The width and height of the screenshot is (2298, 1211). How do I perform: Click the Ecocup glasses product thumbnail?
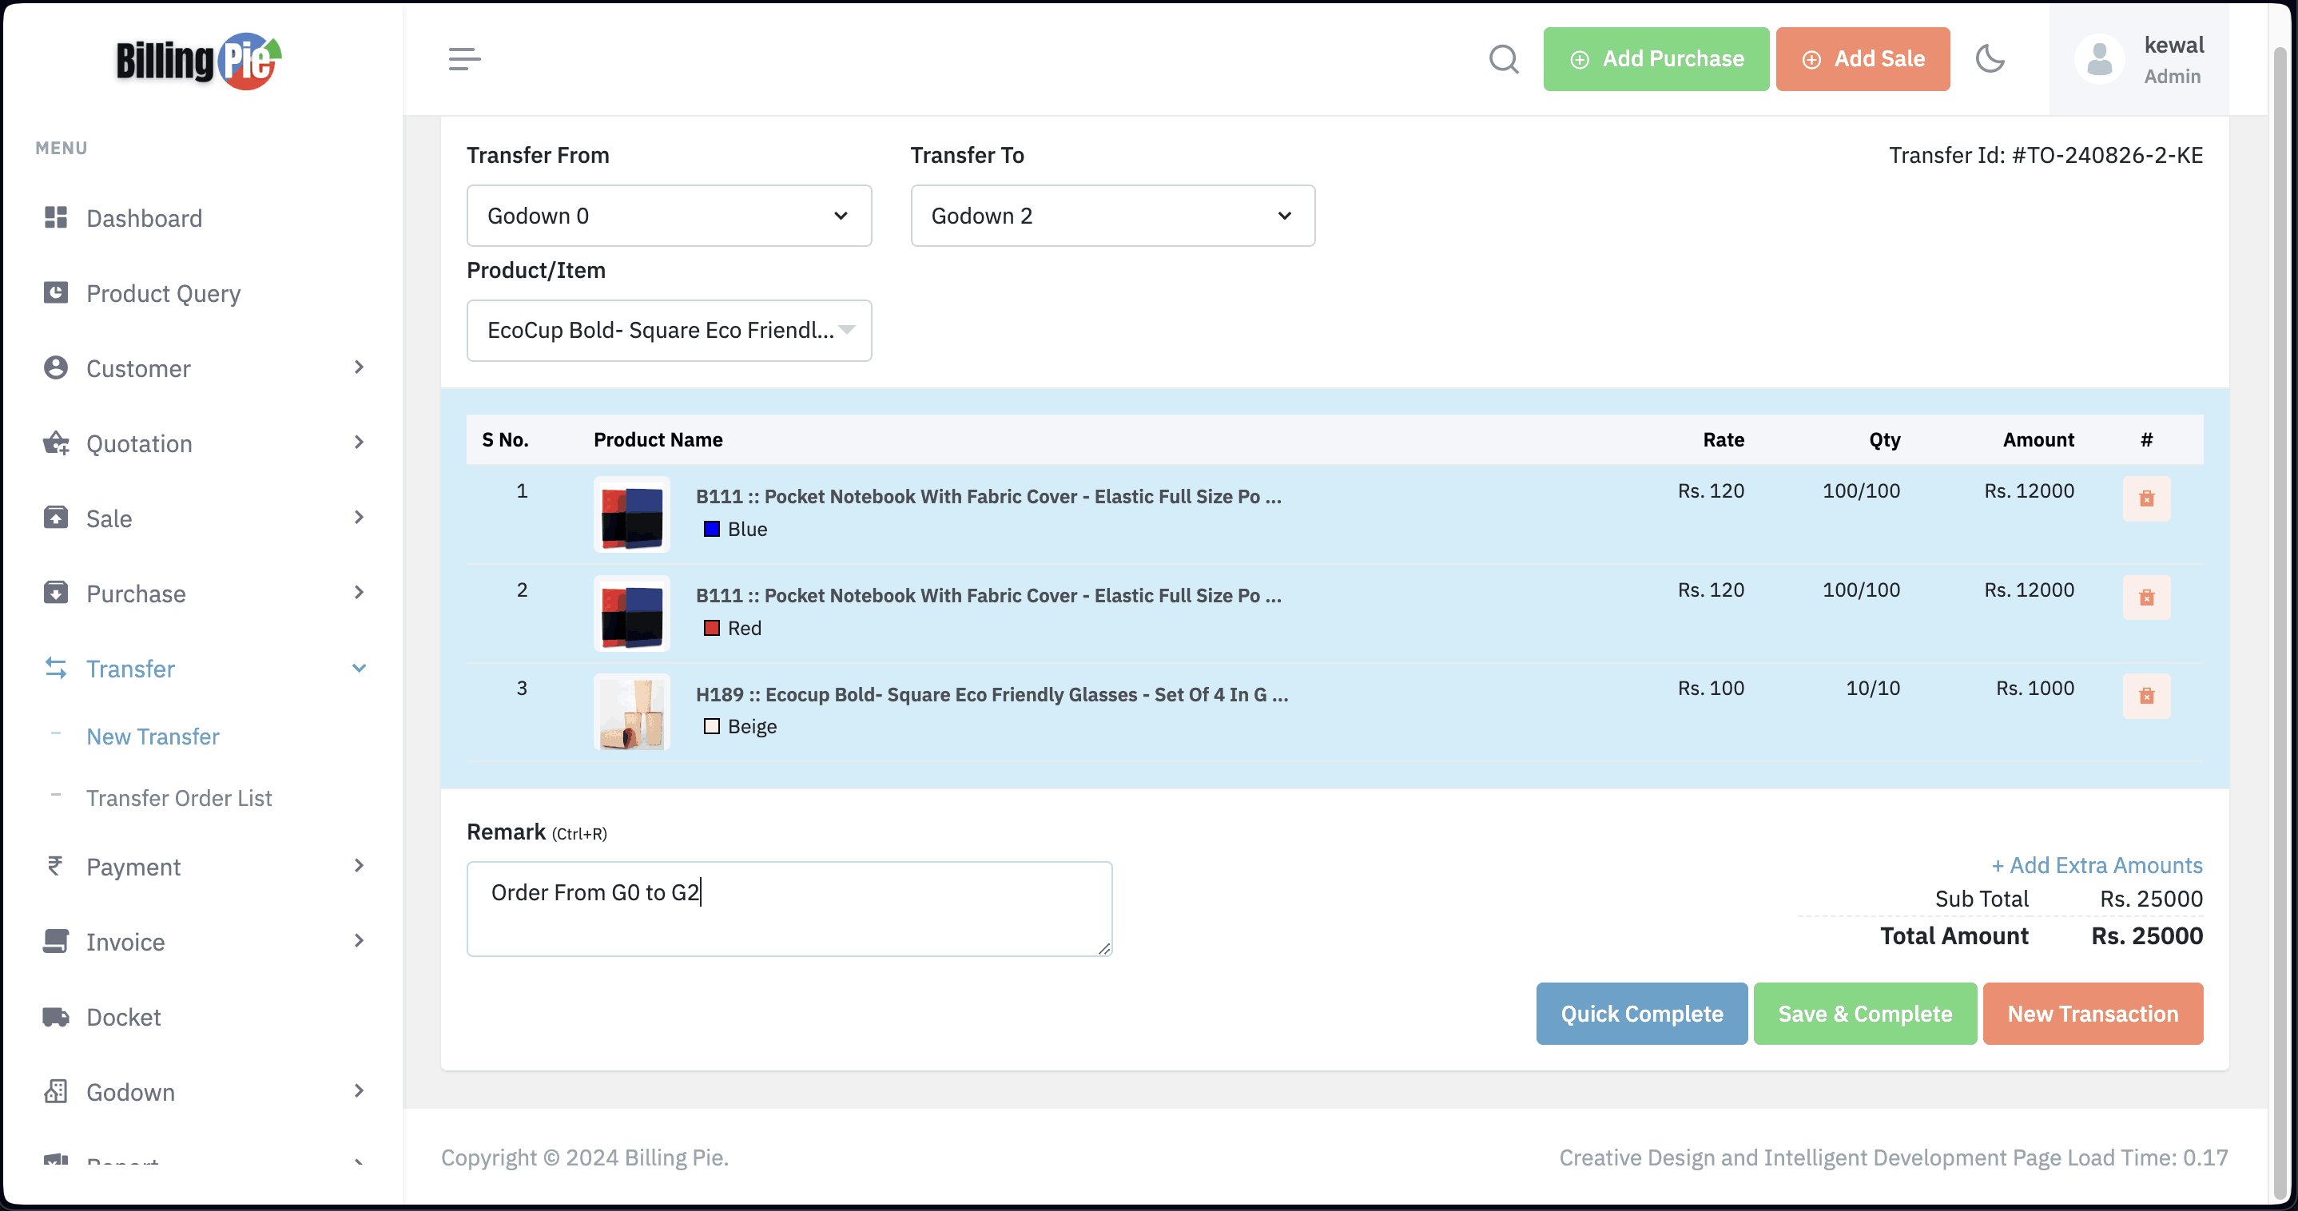pyautogui.click(x=631, y=712)
